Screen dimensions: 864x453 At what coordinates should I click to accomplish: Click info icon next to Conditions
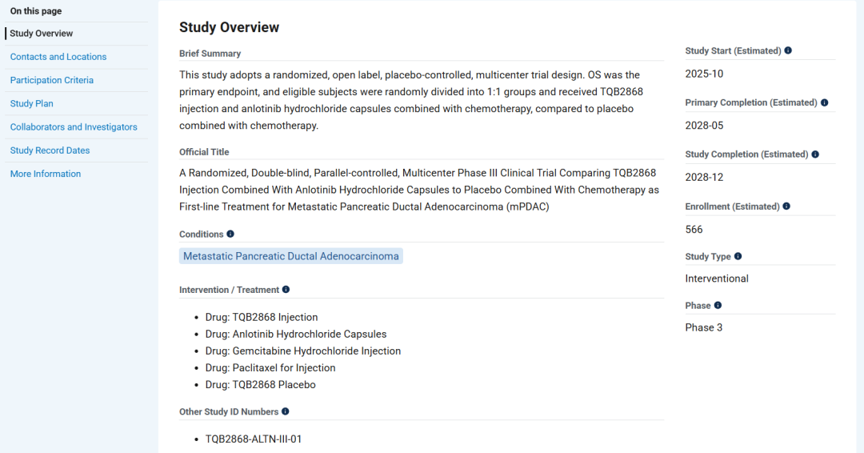coord(230,234)
